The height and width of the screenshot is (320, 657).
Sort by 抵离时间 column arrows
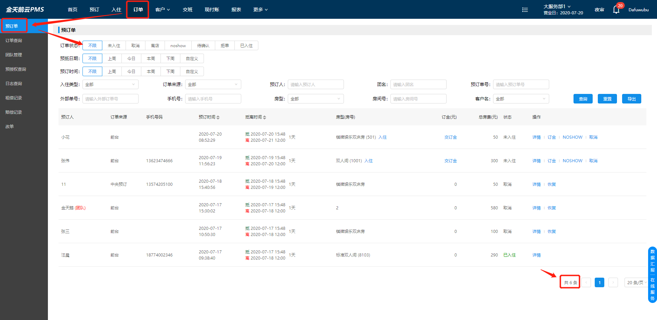pyautogui.click(x=265, y=117)
